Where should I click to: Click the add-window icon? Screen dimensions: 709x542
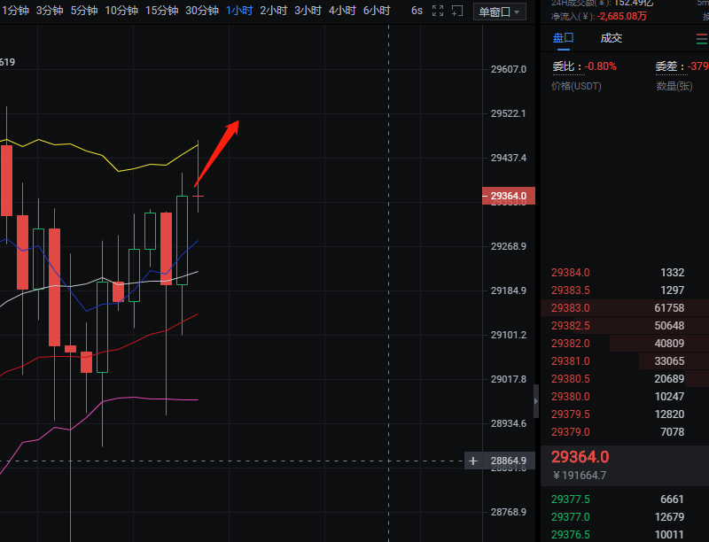pos(457,11)
